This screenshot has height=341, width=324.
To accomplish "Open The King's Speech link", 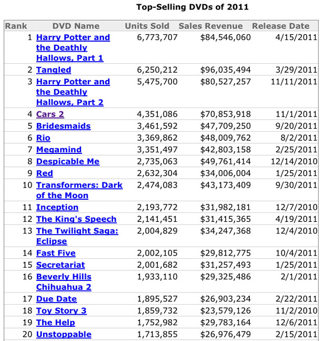I will [x=76, y=219].
